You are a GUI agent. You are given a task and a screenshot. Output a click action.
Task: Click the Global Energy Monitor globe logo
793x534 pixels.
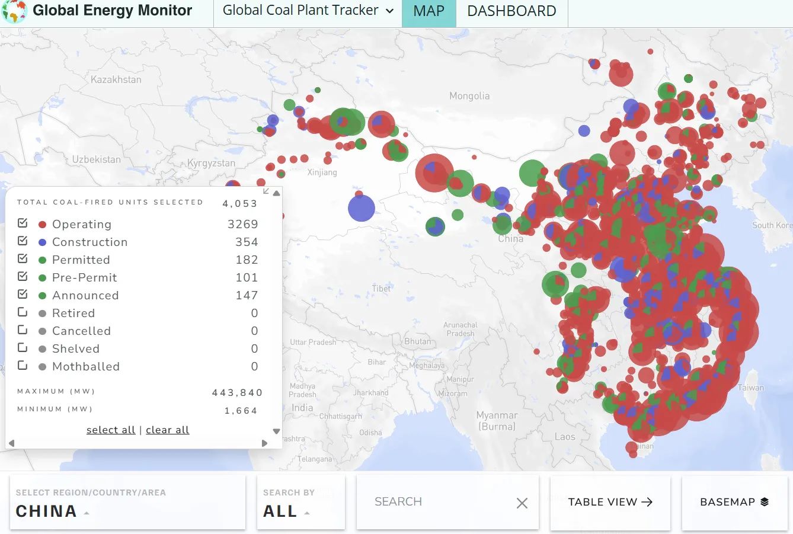click(x=14, y=11)
